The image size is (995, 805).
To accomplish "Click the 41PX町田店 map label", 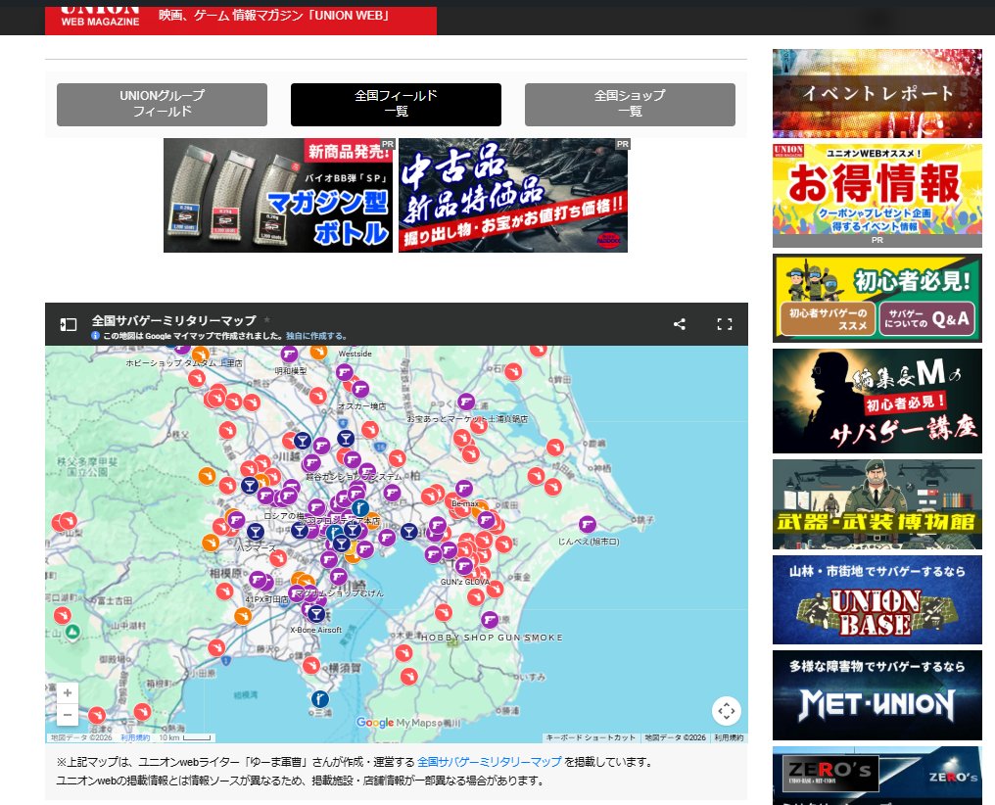I will click(x=266, y=599).
